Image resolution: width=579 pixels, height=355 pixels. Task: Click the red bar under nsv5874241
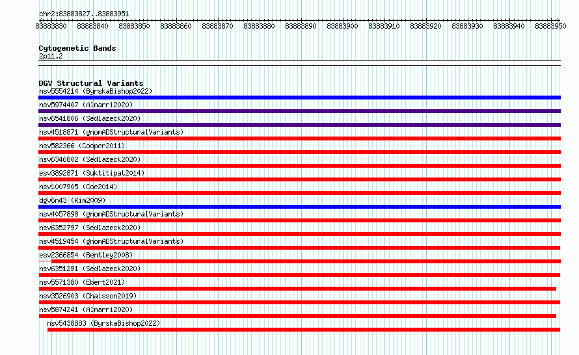click(297, 316)
